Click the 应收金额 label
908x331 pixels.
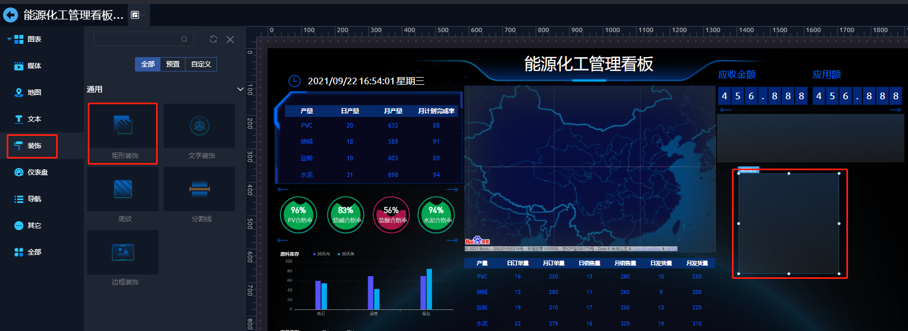[x=737, y=74]
